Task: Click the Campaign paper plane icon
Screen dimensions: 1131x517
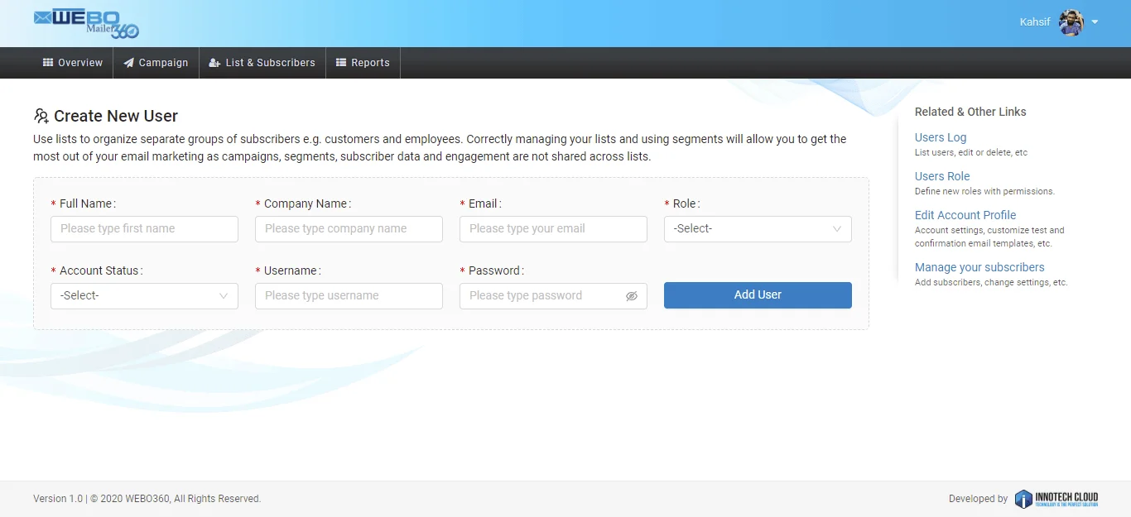Action: (x=128, y=63)
